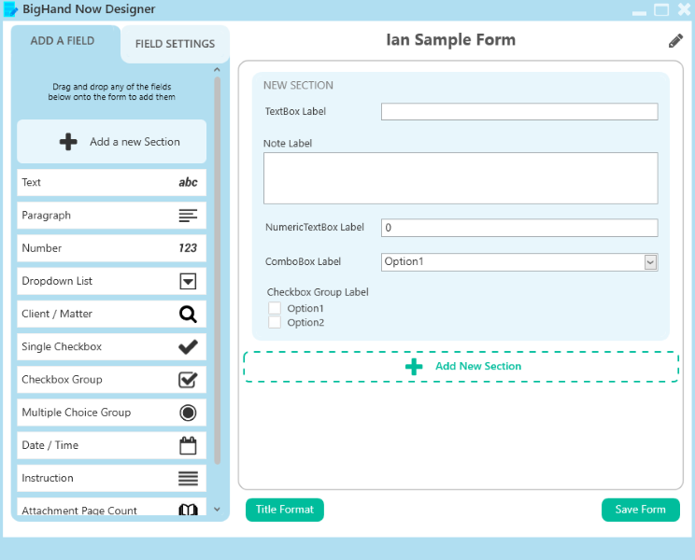The image size is (695, 560).
Task: Select the Date / Time field label
Action: pos(50,445)
